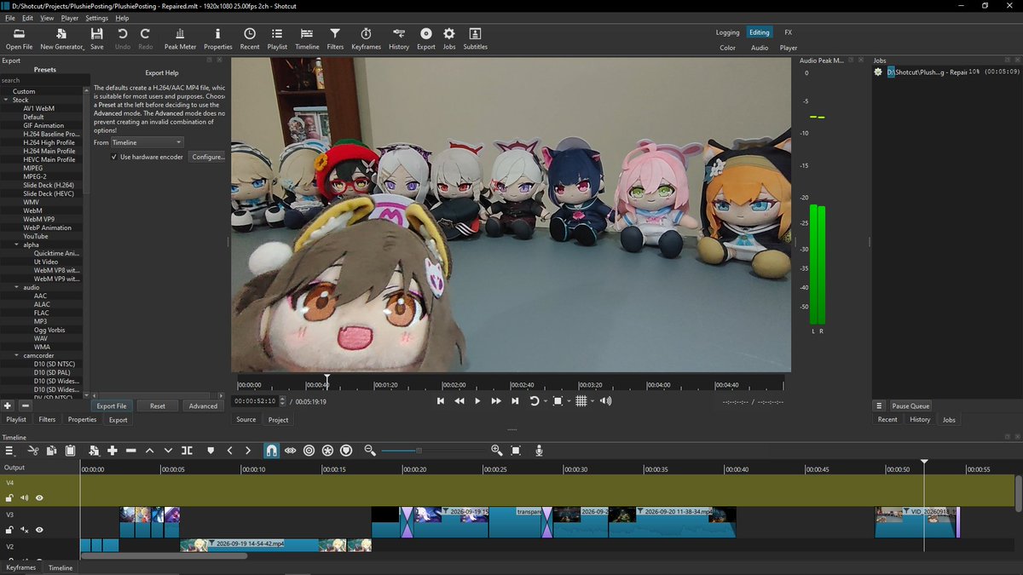The width and height of the screenshot is (1023, 575).
Task: Open the Player menu
Action: pos(70,18)
